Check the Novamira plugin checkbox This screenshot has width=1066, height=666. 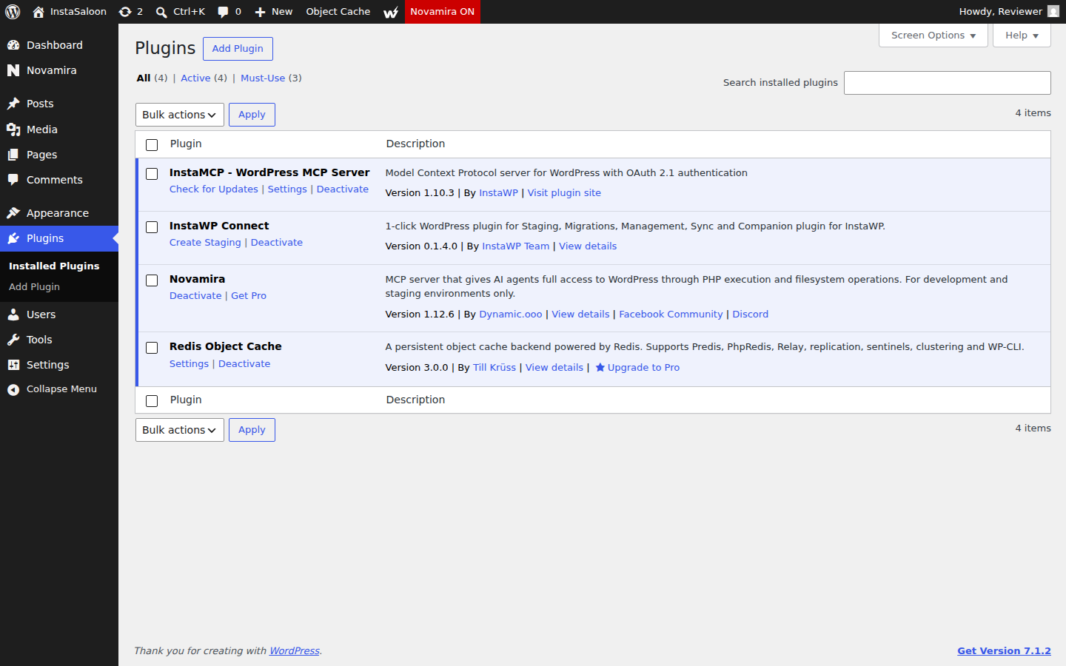[x=152, y=280]
